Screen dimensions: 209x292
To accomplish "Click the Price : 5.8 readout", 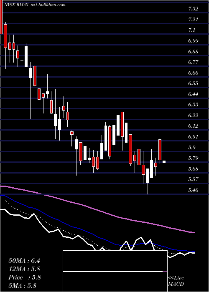I will click(x=24, y=277).
